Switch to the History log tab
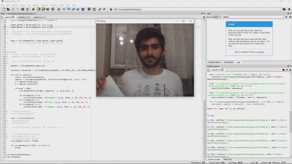Image resolution: width=292 pixels, height=164 pixels. click(227, 159)
